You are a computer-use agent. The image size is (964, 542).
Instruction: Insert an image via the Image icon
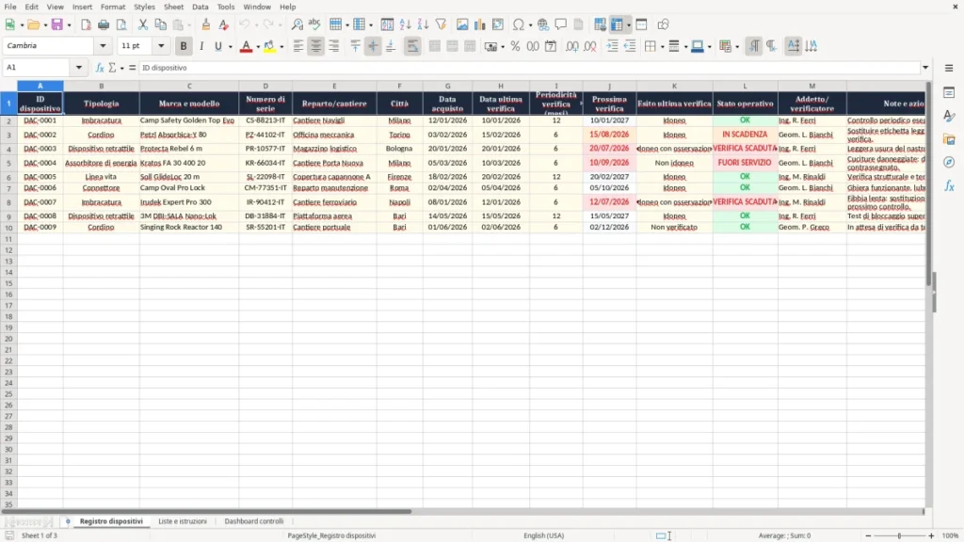point(462,24)
